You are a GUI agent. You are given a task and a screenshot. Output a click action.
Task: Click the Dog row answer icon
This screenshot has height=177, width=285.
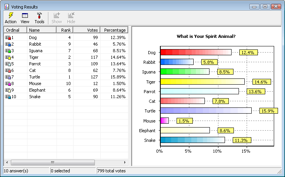8,38
